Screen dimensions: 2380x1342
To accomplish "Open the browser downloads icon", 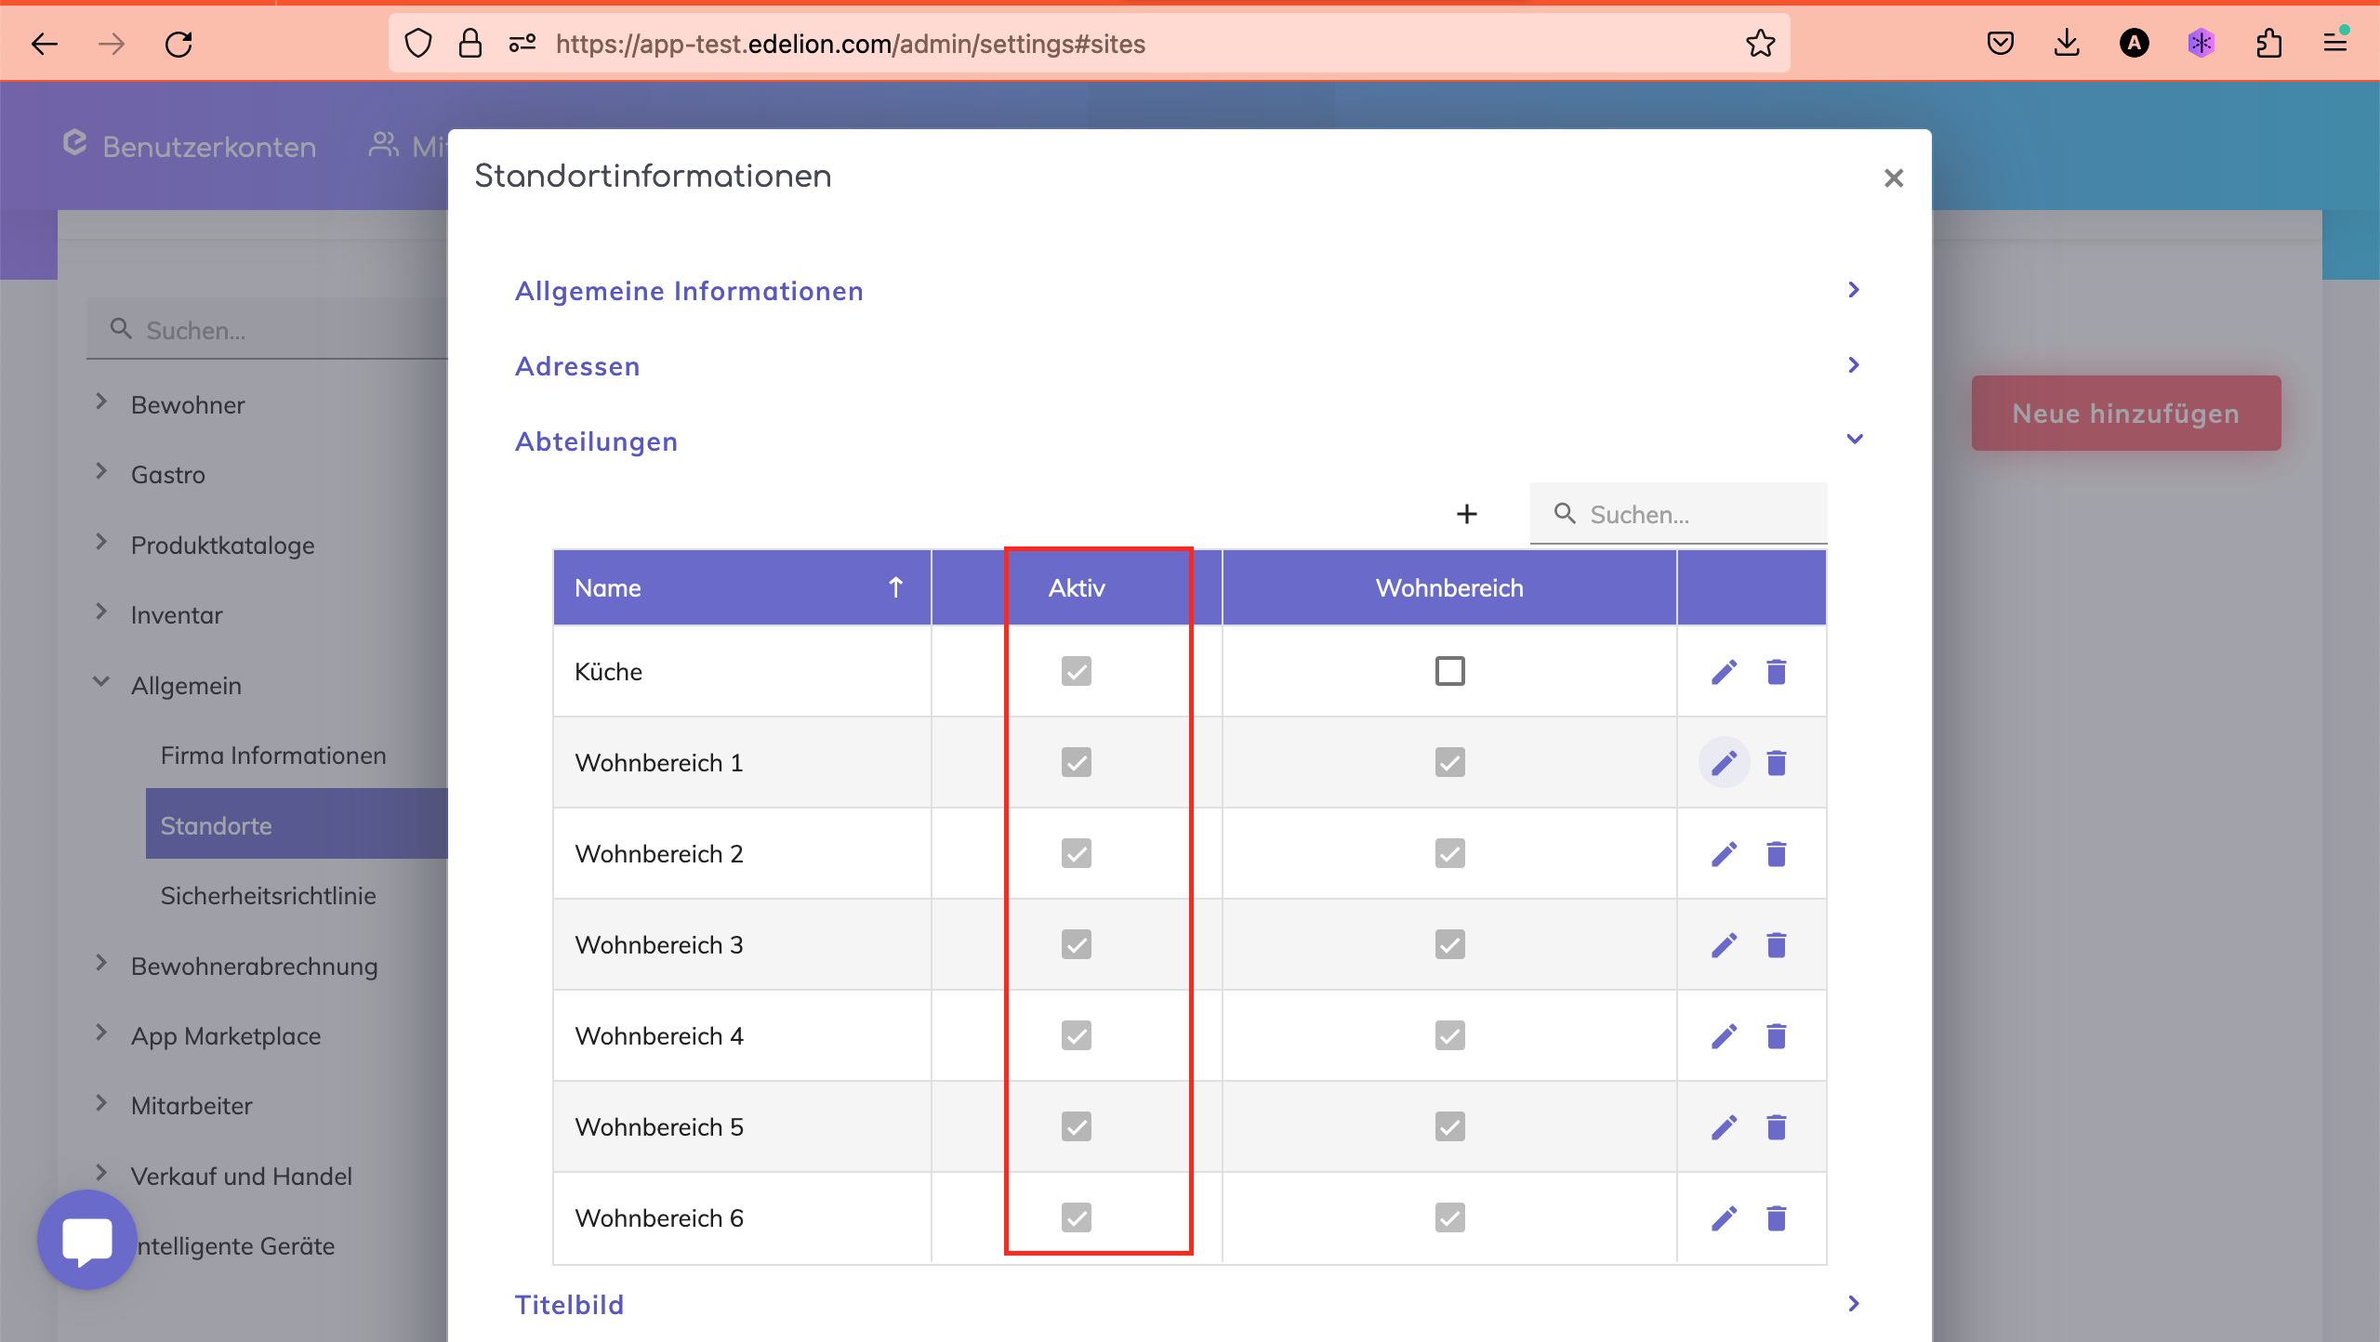I will coord(2066,44).
